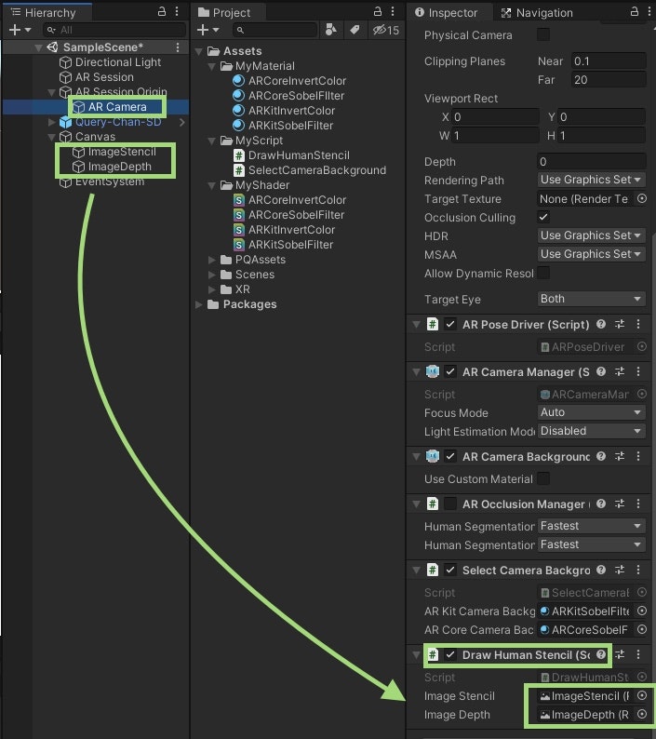Select AR Camera in the hierarchy
This screenshot has width=656, height=739.
117,107
